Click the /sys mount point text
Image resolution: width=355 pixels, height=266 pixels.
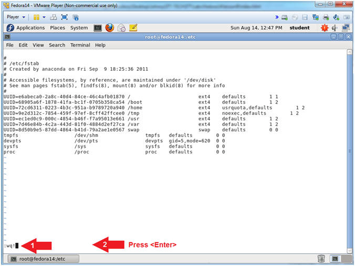tap(80, 146)
